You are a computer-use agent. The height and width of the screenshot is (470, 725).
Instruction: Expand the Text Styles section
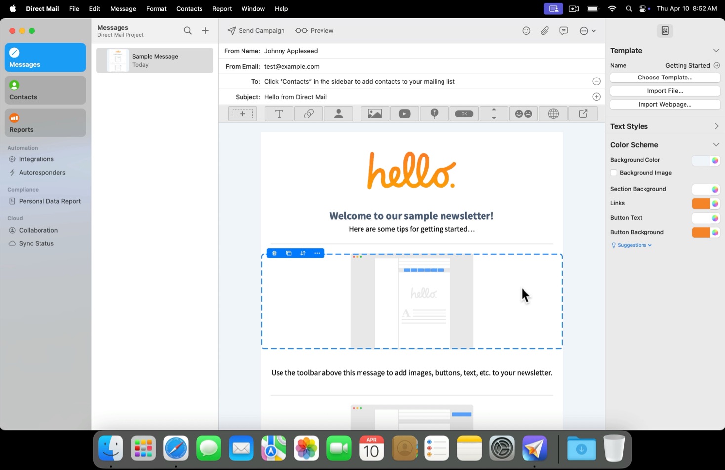click(x=716, y=126)
